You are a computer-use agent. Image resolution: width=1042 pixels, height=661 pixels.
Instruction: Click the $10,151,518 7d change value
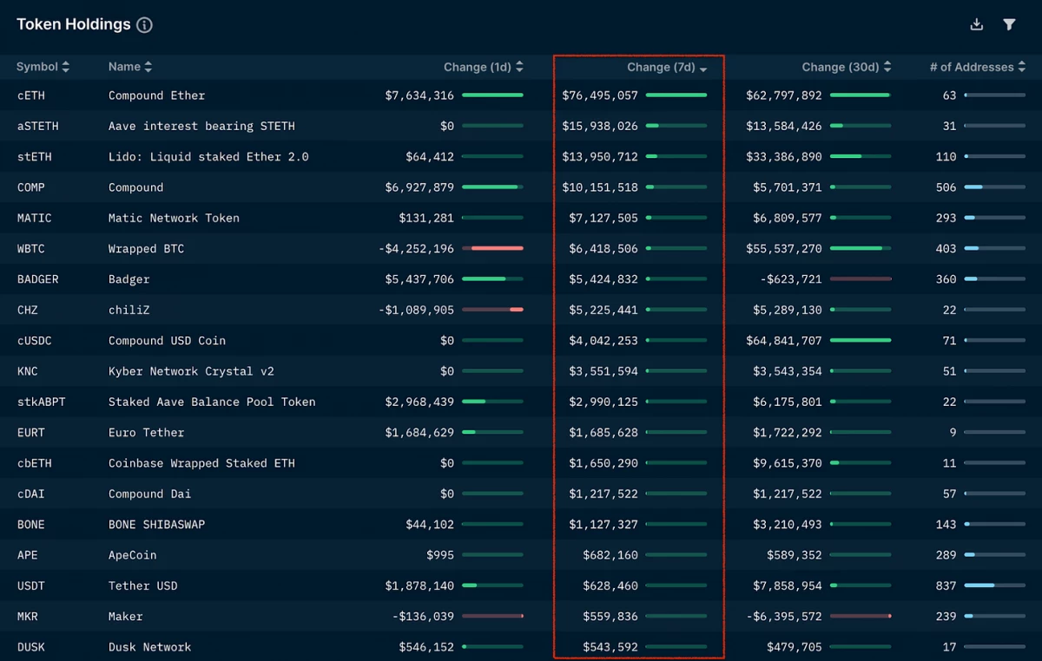(x=600, y=187)
